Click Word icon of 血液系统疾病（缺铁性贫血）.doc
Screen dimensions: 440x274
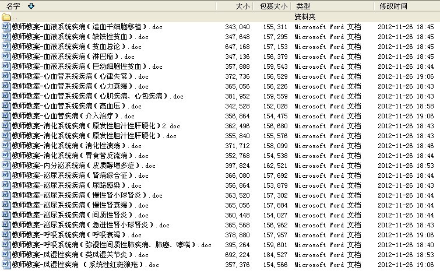click(6, 37)
